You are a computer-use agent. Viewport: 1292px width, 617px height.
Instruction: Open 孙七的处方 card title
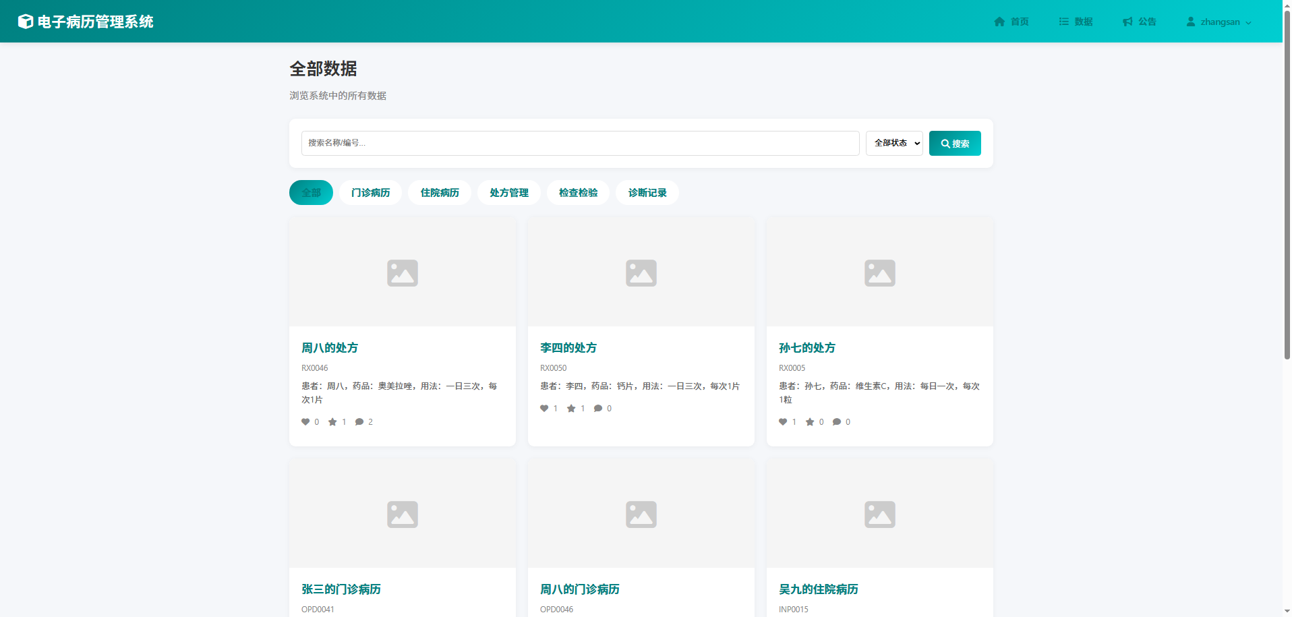(807, 348)
